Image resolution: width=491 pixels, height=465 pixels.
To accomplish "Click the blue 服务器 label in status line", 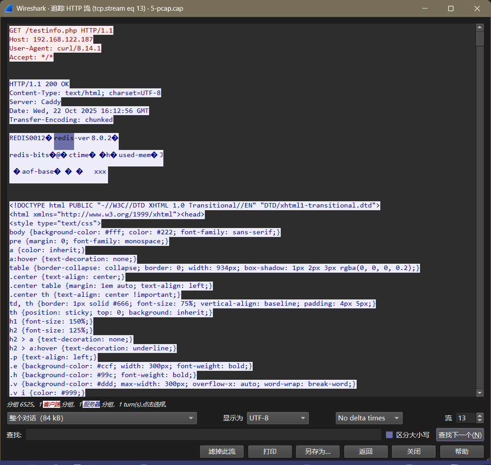I will tap(92, 404).
